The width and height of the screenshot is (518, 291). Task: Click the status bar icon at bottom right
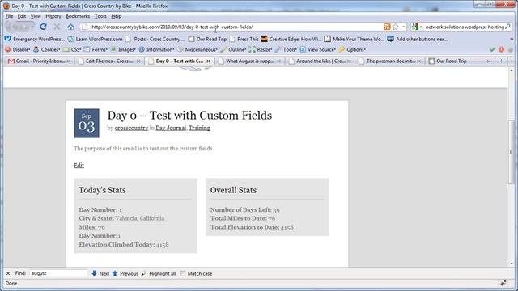[x=503, y=284]
